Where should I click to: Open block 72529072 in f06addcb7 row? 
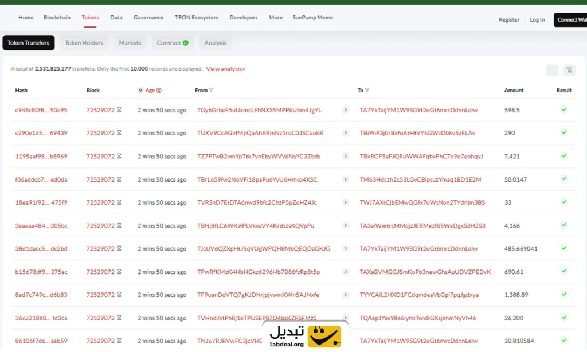tap(100, 179)
